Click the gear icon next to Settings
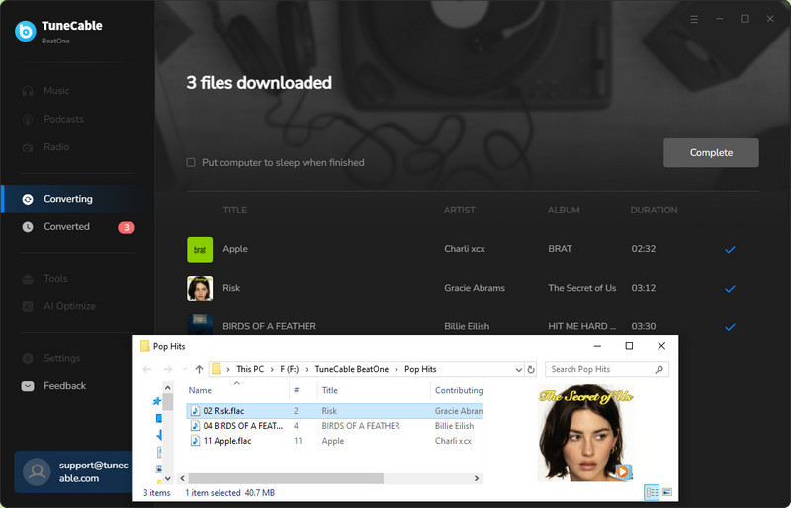The image size is (791, 508). (x=28, y=358)
